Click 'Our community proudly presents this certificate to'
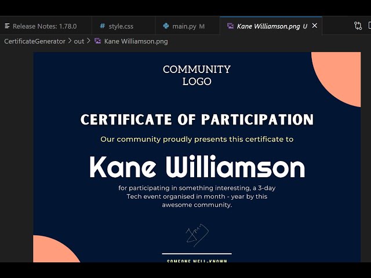371x278 pixels. (197, 139)
